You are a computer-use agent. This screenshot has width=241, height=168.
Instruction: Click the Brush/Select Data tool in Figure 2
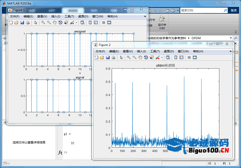(x=157, y=58)
